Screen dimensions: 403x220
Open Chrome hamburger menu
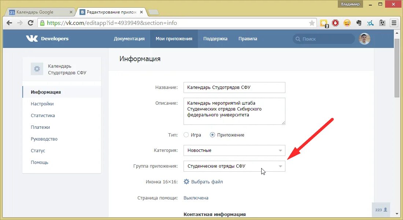394,23
